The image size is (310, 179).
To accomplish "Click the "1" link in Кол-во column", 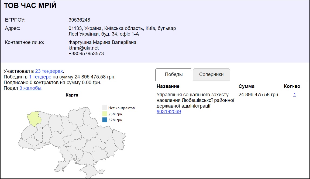I will (x=295, y=95).
